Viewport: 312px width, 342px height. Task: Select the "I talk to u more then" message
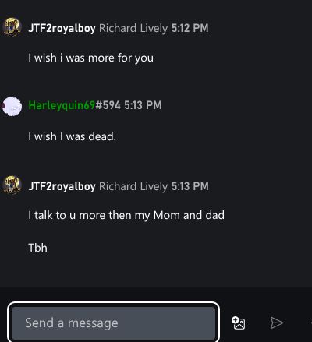coord(126,215)
